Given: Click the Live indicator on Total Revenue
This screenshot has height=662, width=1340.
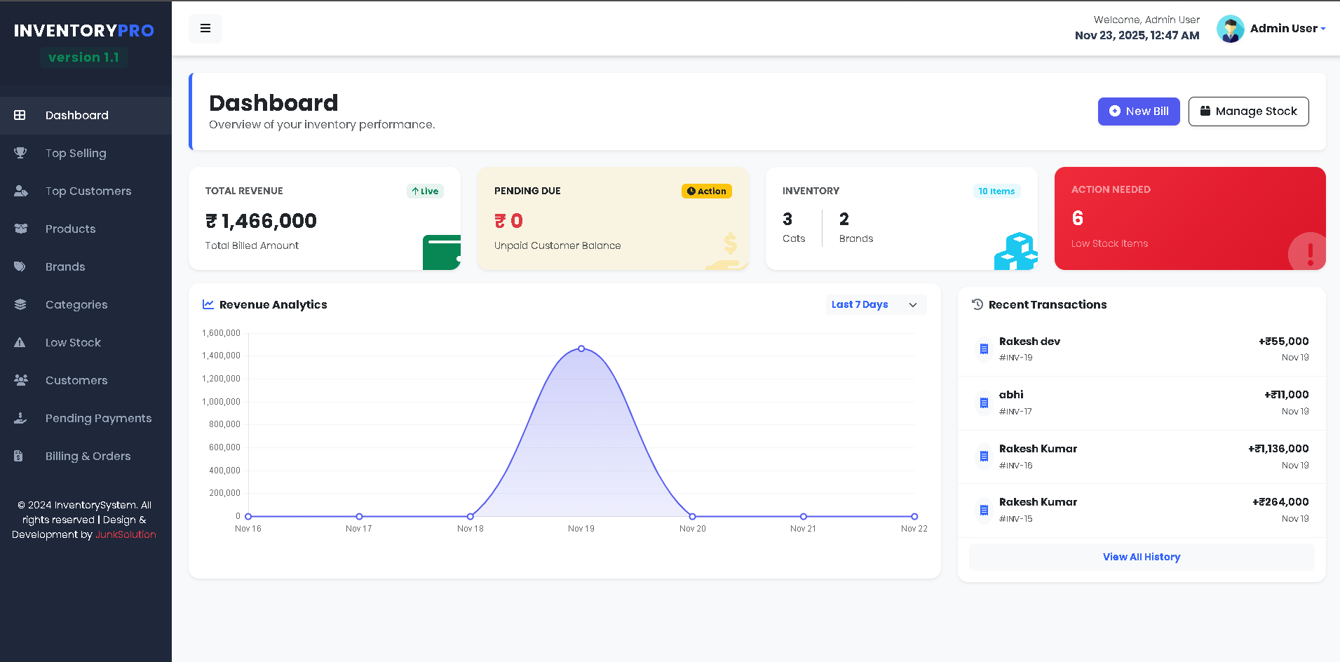Looking at the screenshot, I should click(x=425, y=191).
